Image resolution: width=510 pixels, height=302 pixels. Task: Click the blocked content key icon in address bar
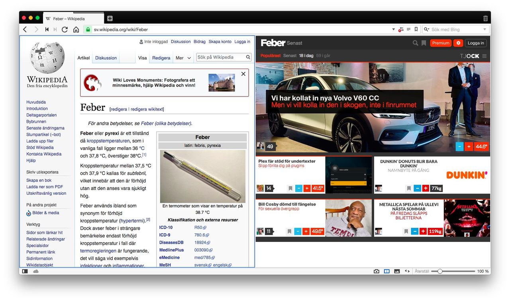[401, 30]
